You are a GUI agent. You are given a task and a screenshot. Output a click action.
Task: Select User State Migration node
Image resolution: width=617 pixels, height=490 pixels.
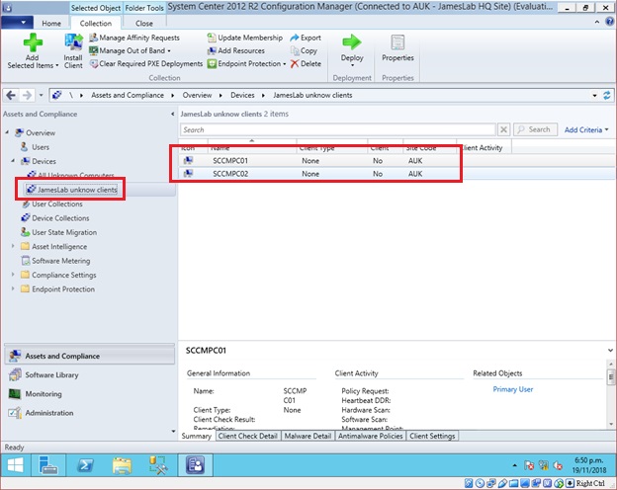[x=64, y=232]
